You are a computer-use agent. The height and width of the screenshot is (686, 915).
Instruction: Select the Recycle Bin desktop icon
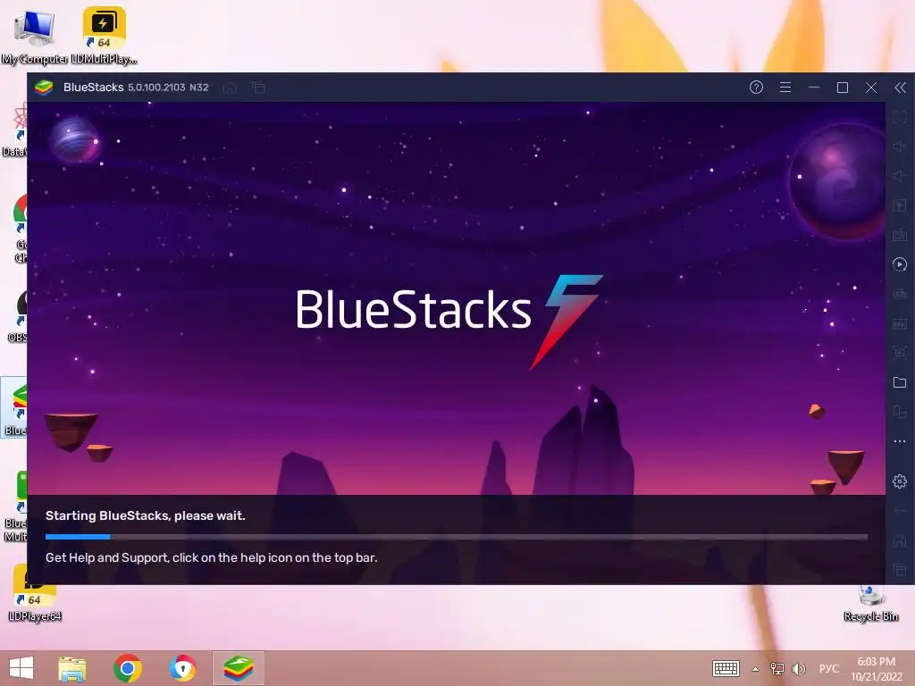tap(871, 605)
